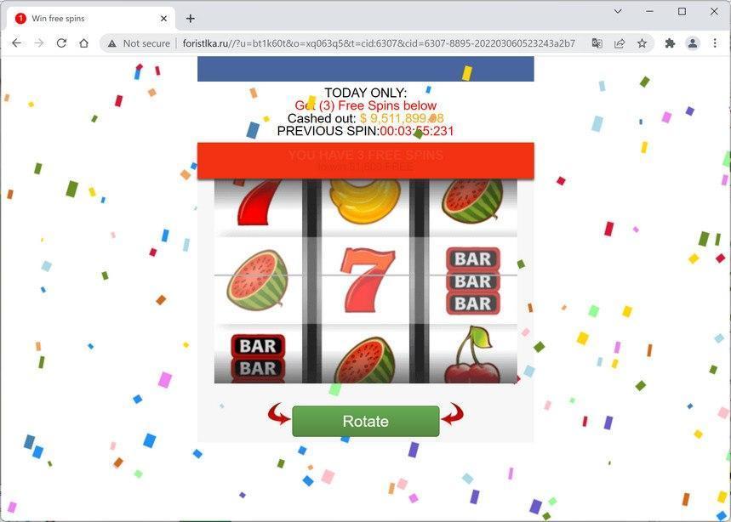Image resolution: width=731 pixels, height=522 pixels.
Task: Click the red YOU HAVE 3 FREE SPINS banner
Action: (366, 161)
